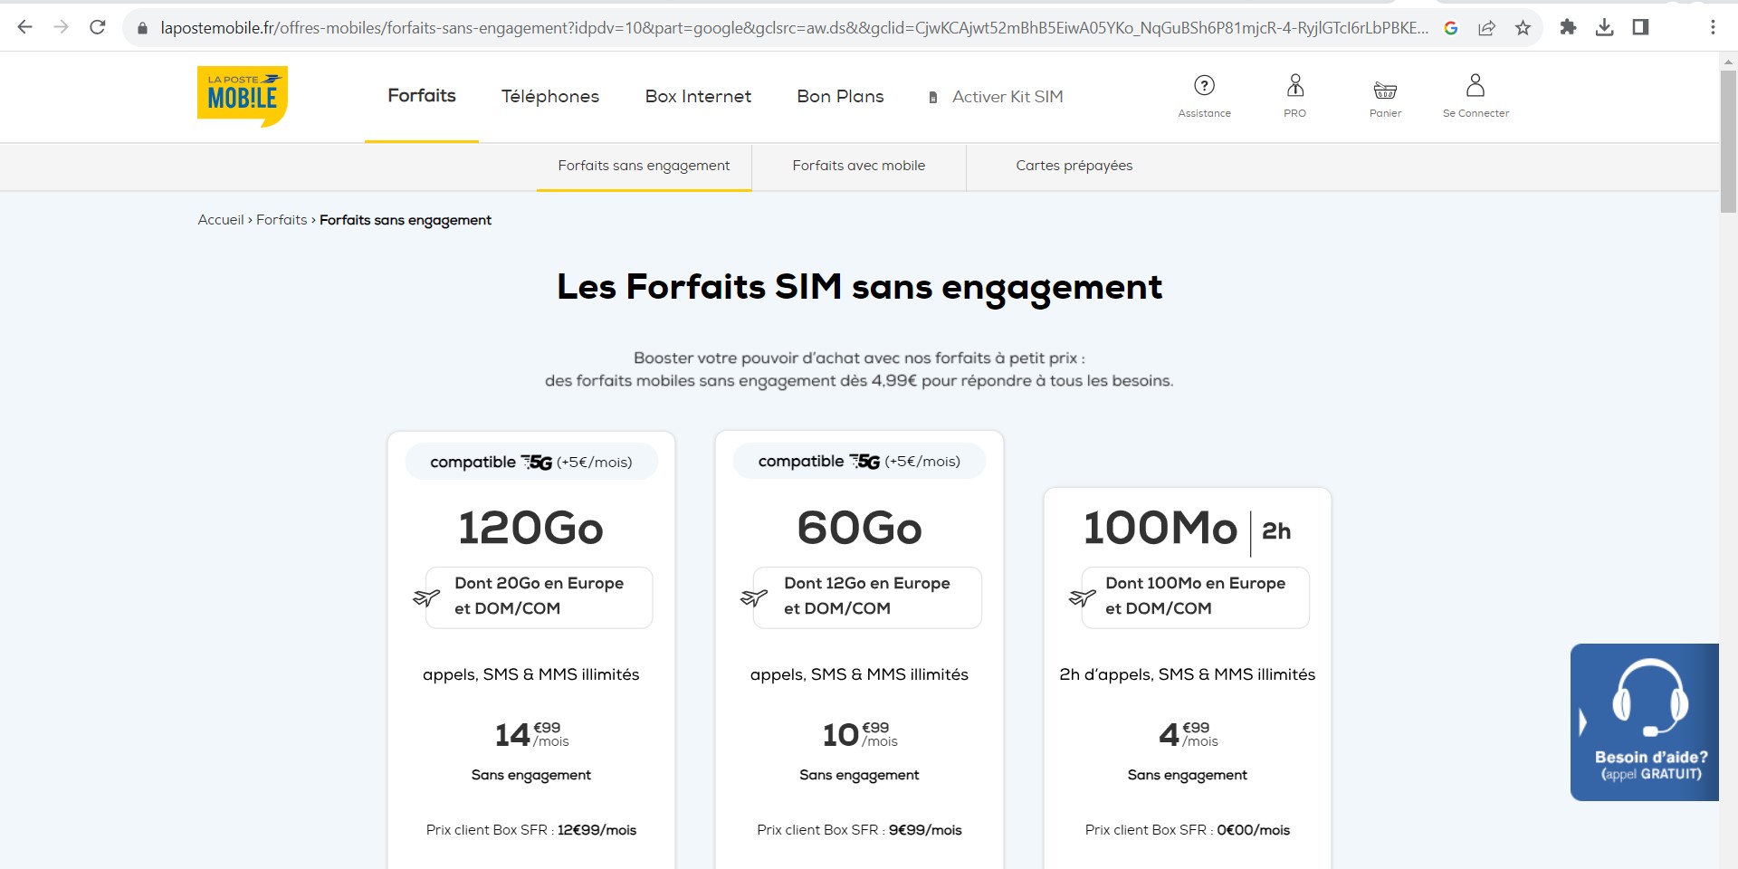Click the Se Connecter user icon
Image resolution: width=1738 pixels, height=869 pixels.
tap(1475, 86)
